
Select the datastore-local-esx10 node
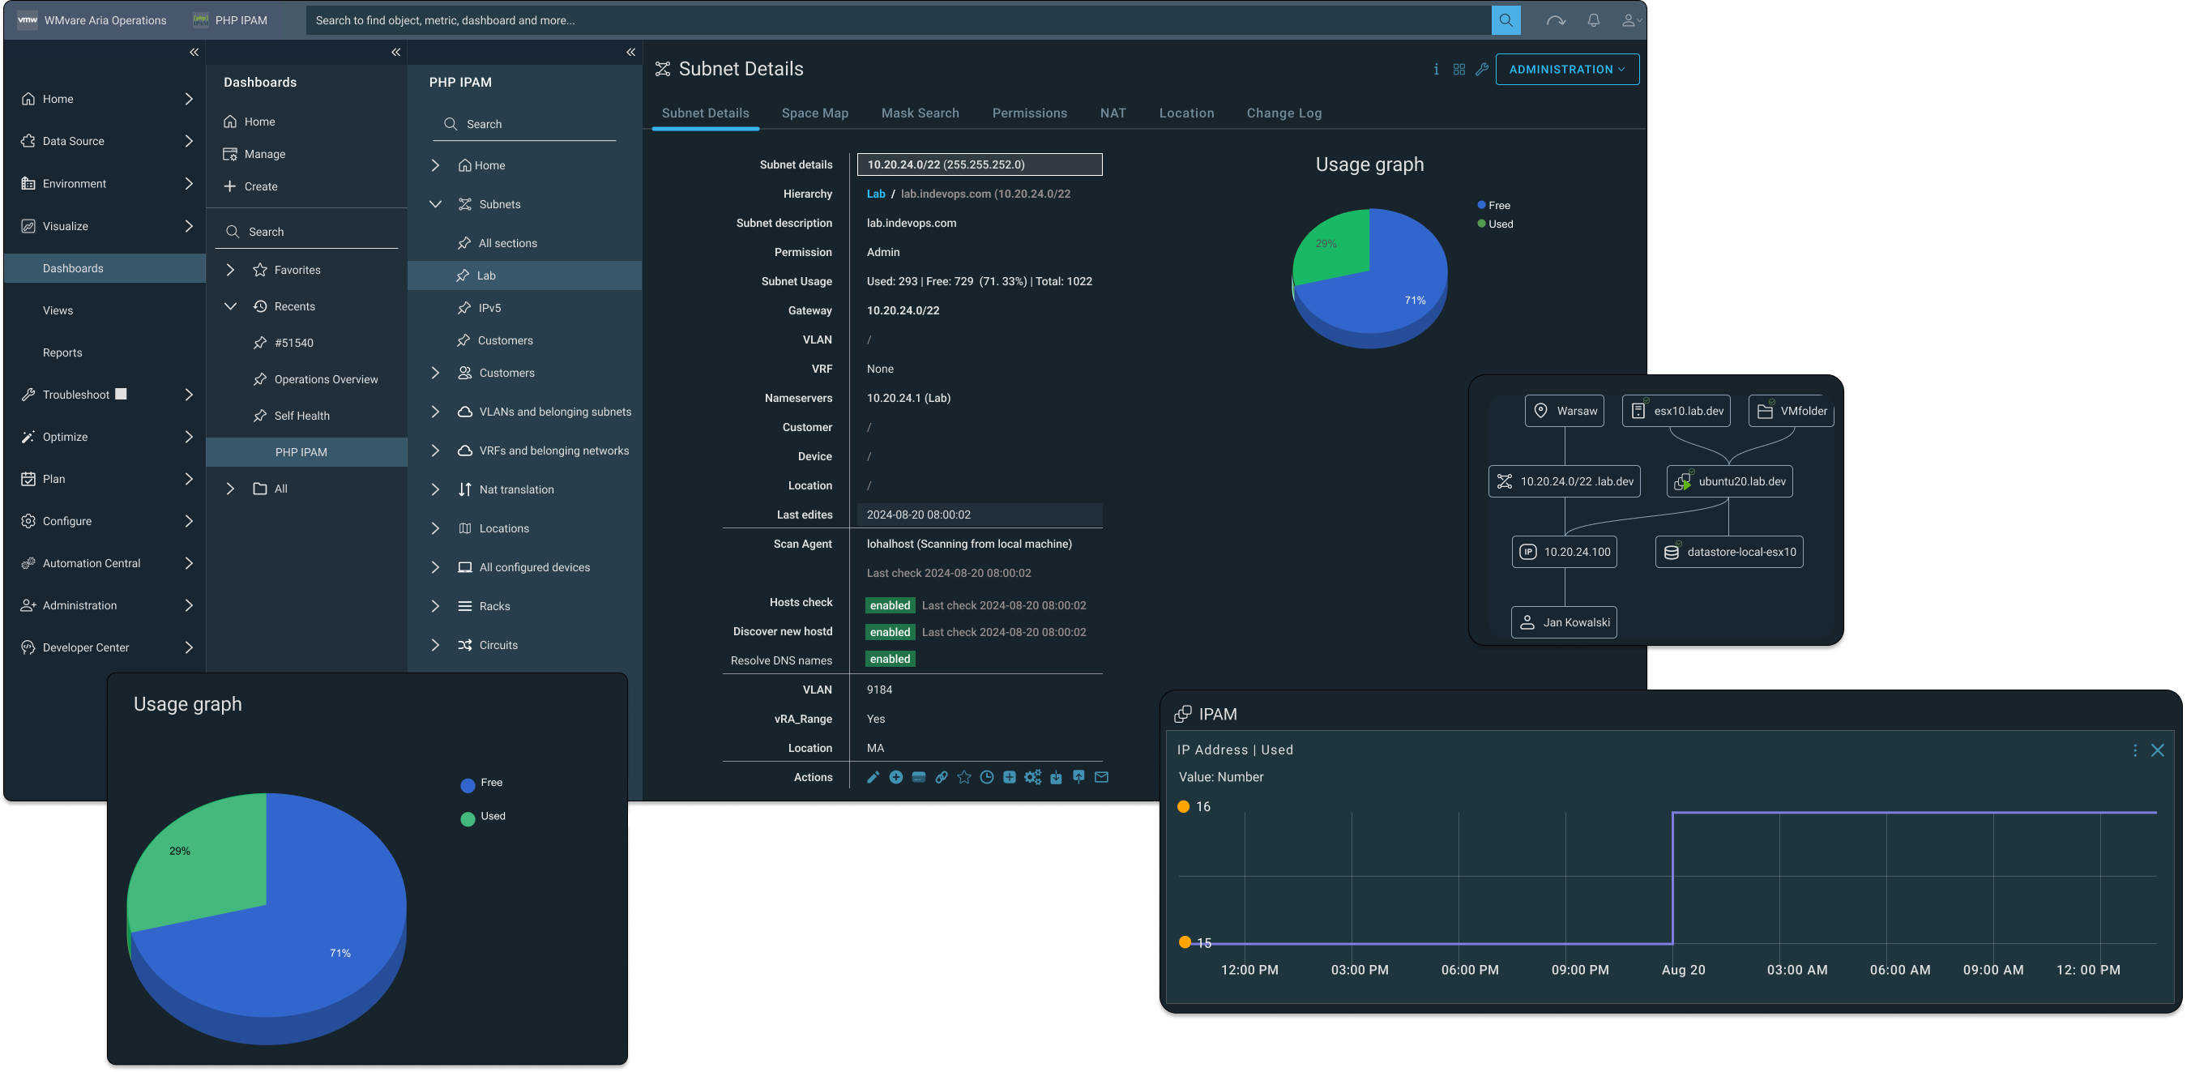[1729, 552]
